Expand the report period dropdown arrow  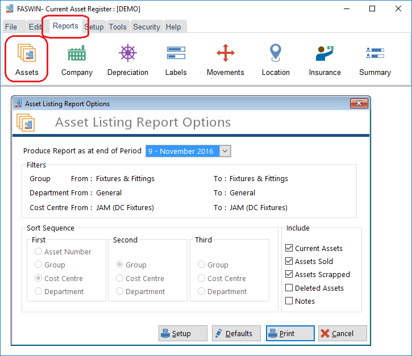tap(225, 151)
